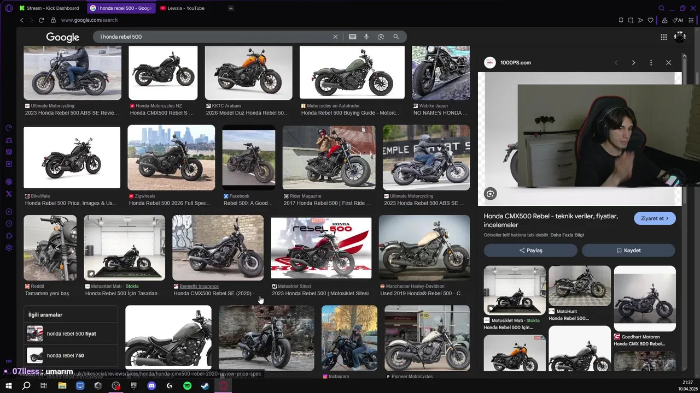700x393 pixels.
Task: Take a snapshot with the capture icon
Action: coord(631,20)
